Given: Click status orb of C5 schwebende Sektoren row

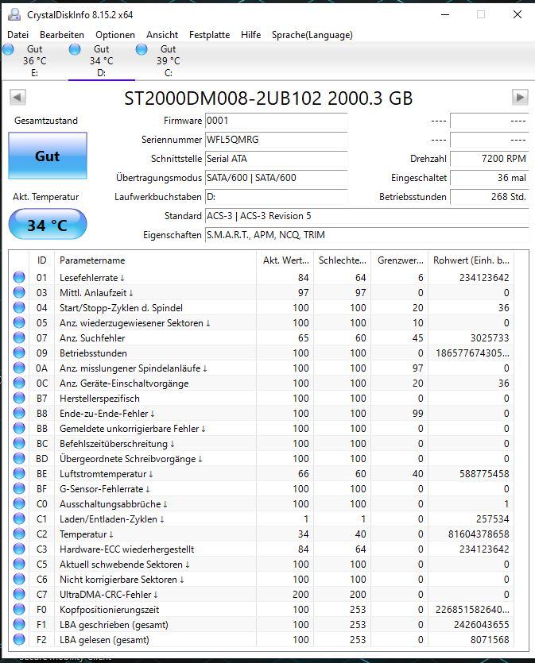Looking at the screenshot, I should (x=19, y=564).
